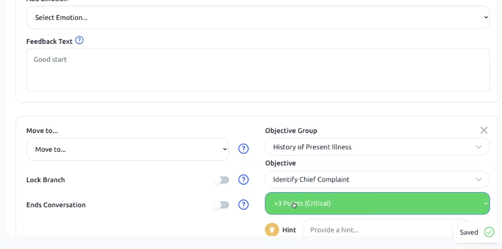
Task: Click the green Saved checkmark icon
Action: click(x=489, y=232)
